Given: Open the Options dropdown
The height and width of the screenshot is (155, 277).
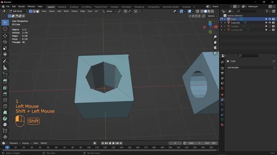Looking at the screenshot, I should pyautogui.click(x=212, y=16).
